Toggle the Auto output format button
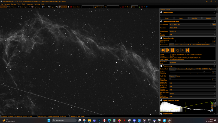218x123 pixels. (214, 24)
